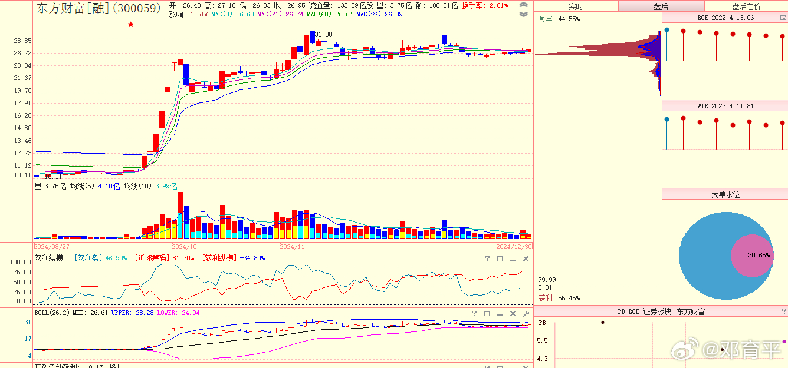Click the 大单水位 panel header
The image size is (788, 368).
click(x=725, y=194)
